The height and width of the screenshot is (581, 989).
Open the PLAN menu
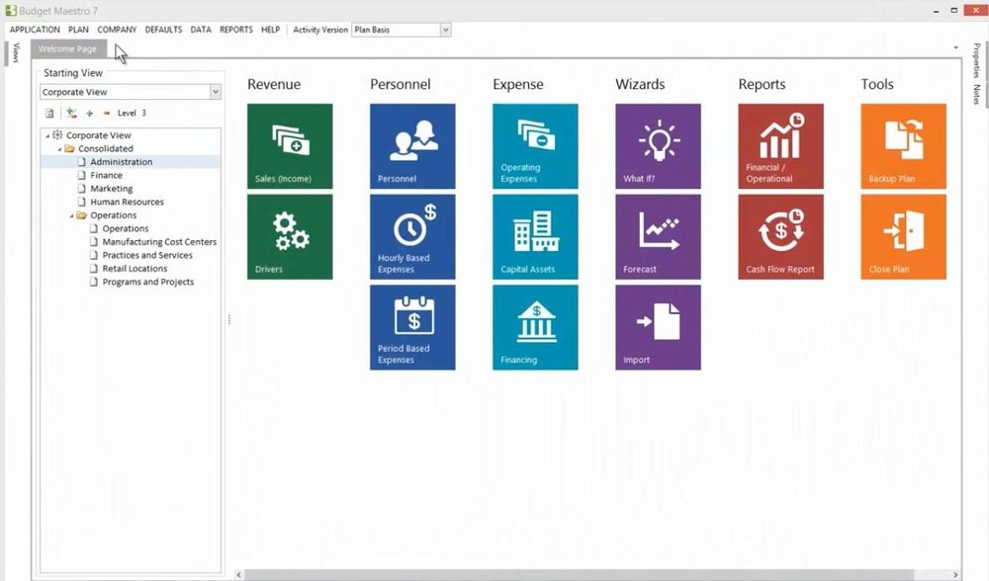(x=78, y=30)
